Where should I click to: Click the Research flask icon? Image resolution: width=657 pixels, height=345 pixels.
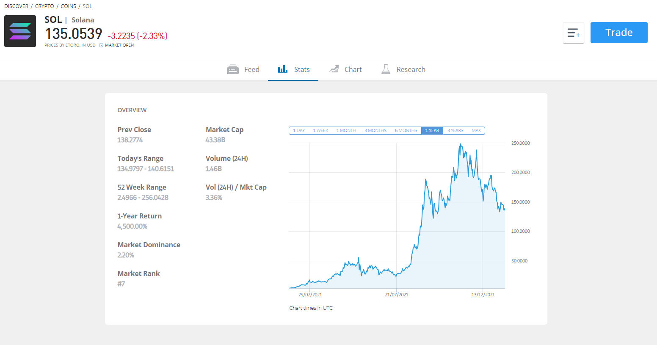click(386, 69)
